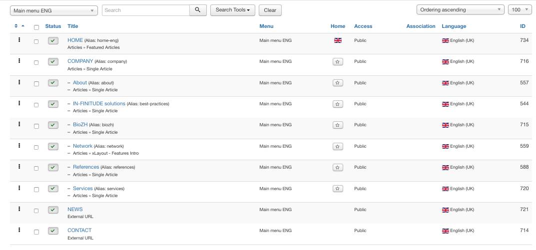
Task: Sort by Language column header
Action: coord(454,26)
